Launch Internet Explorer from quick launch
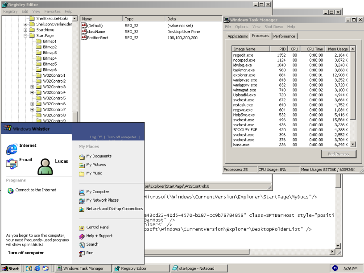The width and height of the screenshot is (364, 273). (x=37, y=269)
